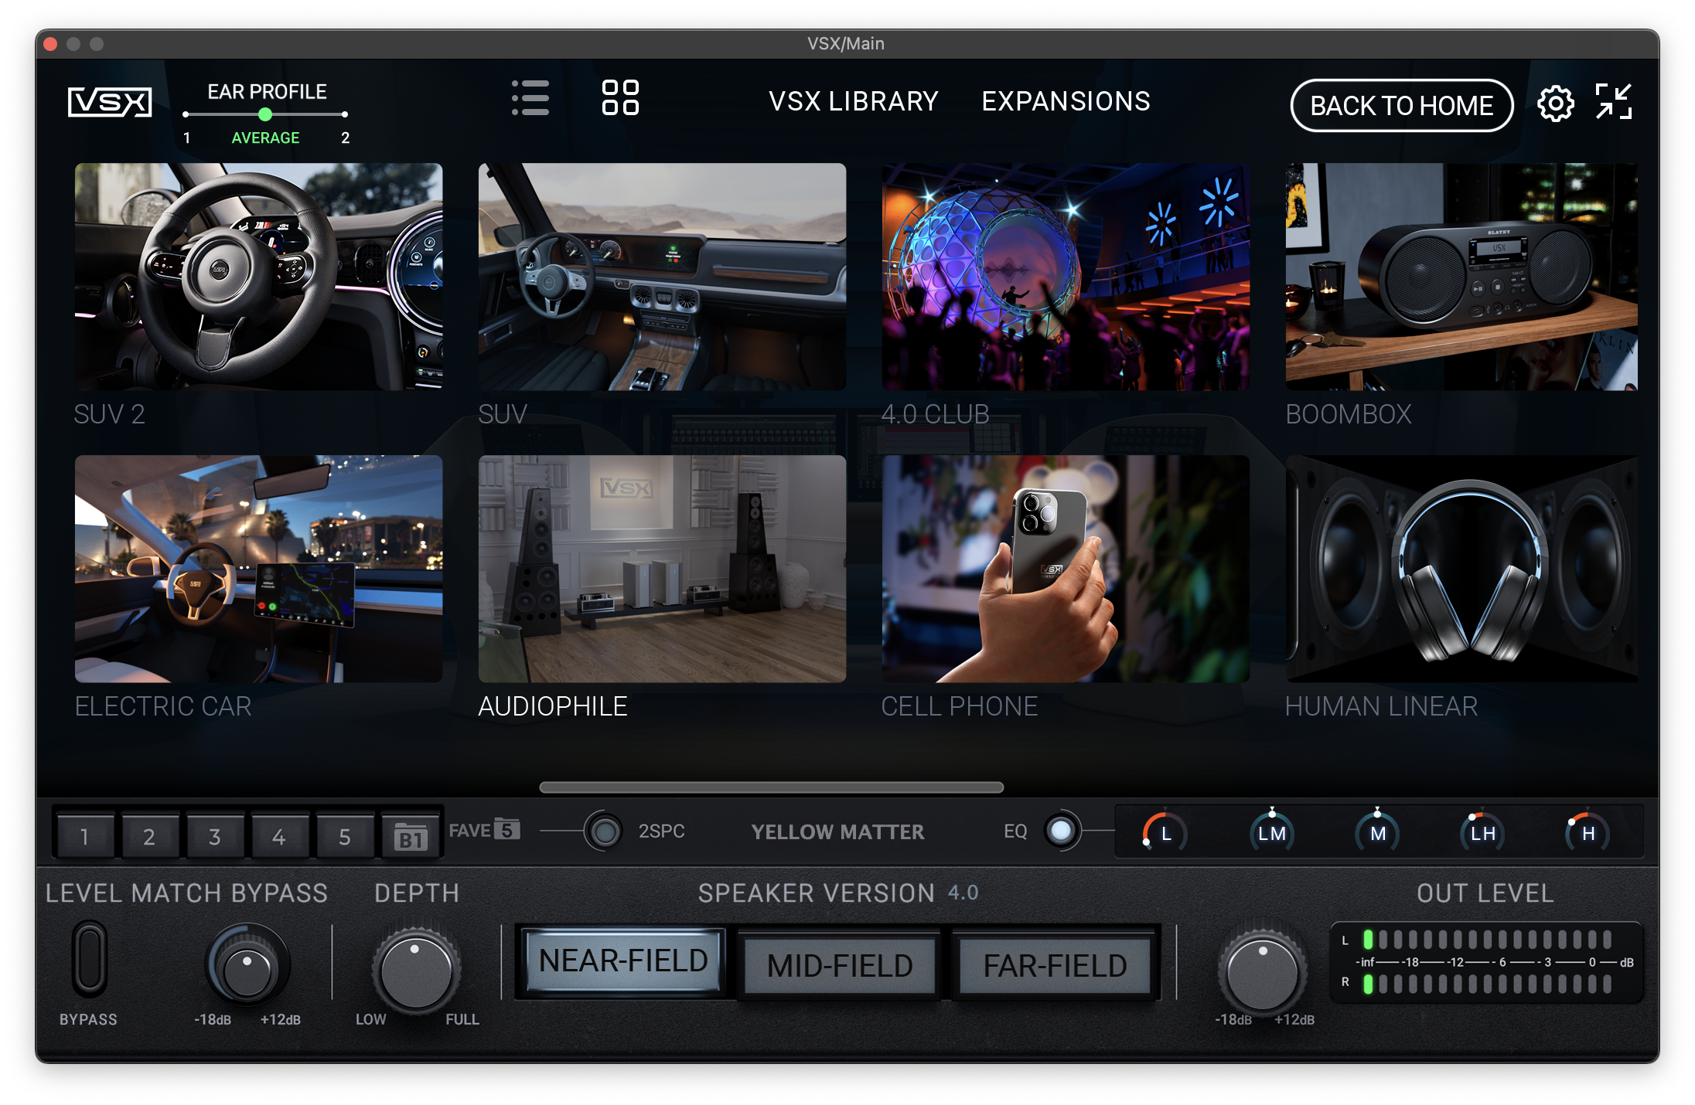Select the 4.0 Club room thumbnail
This screenshot has width=1695, height=1105.
pos(1066,277)
